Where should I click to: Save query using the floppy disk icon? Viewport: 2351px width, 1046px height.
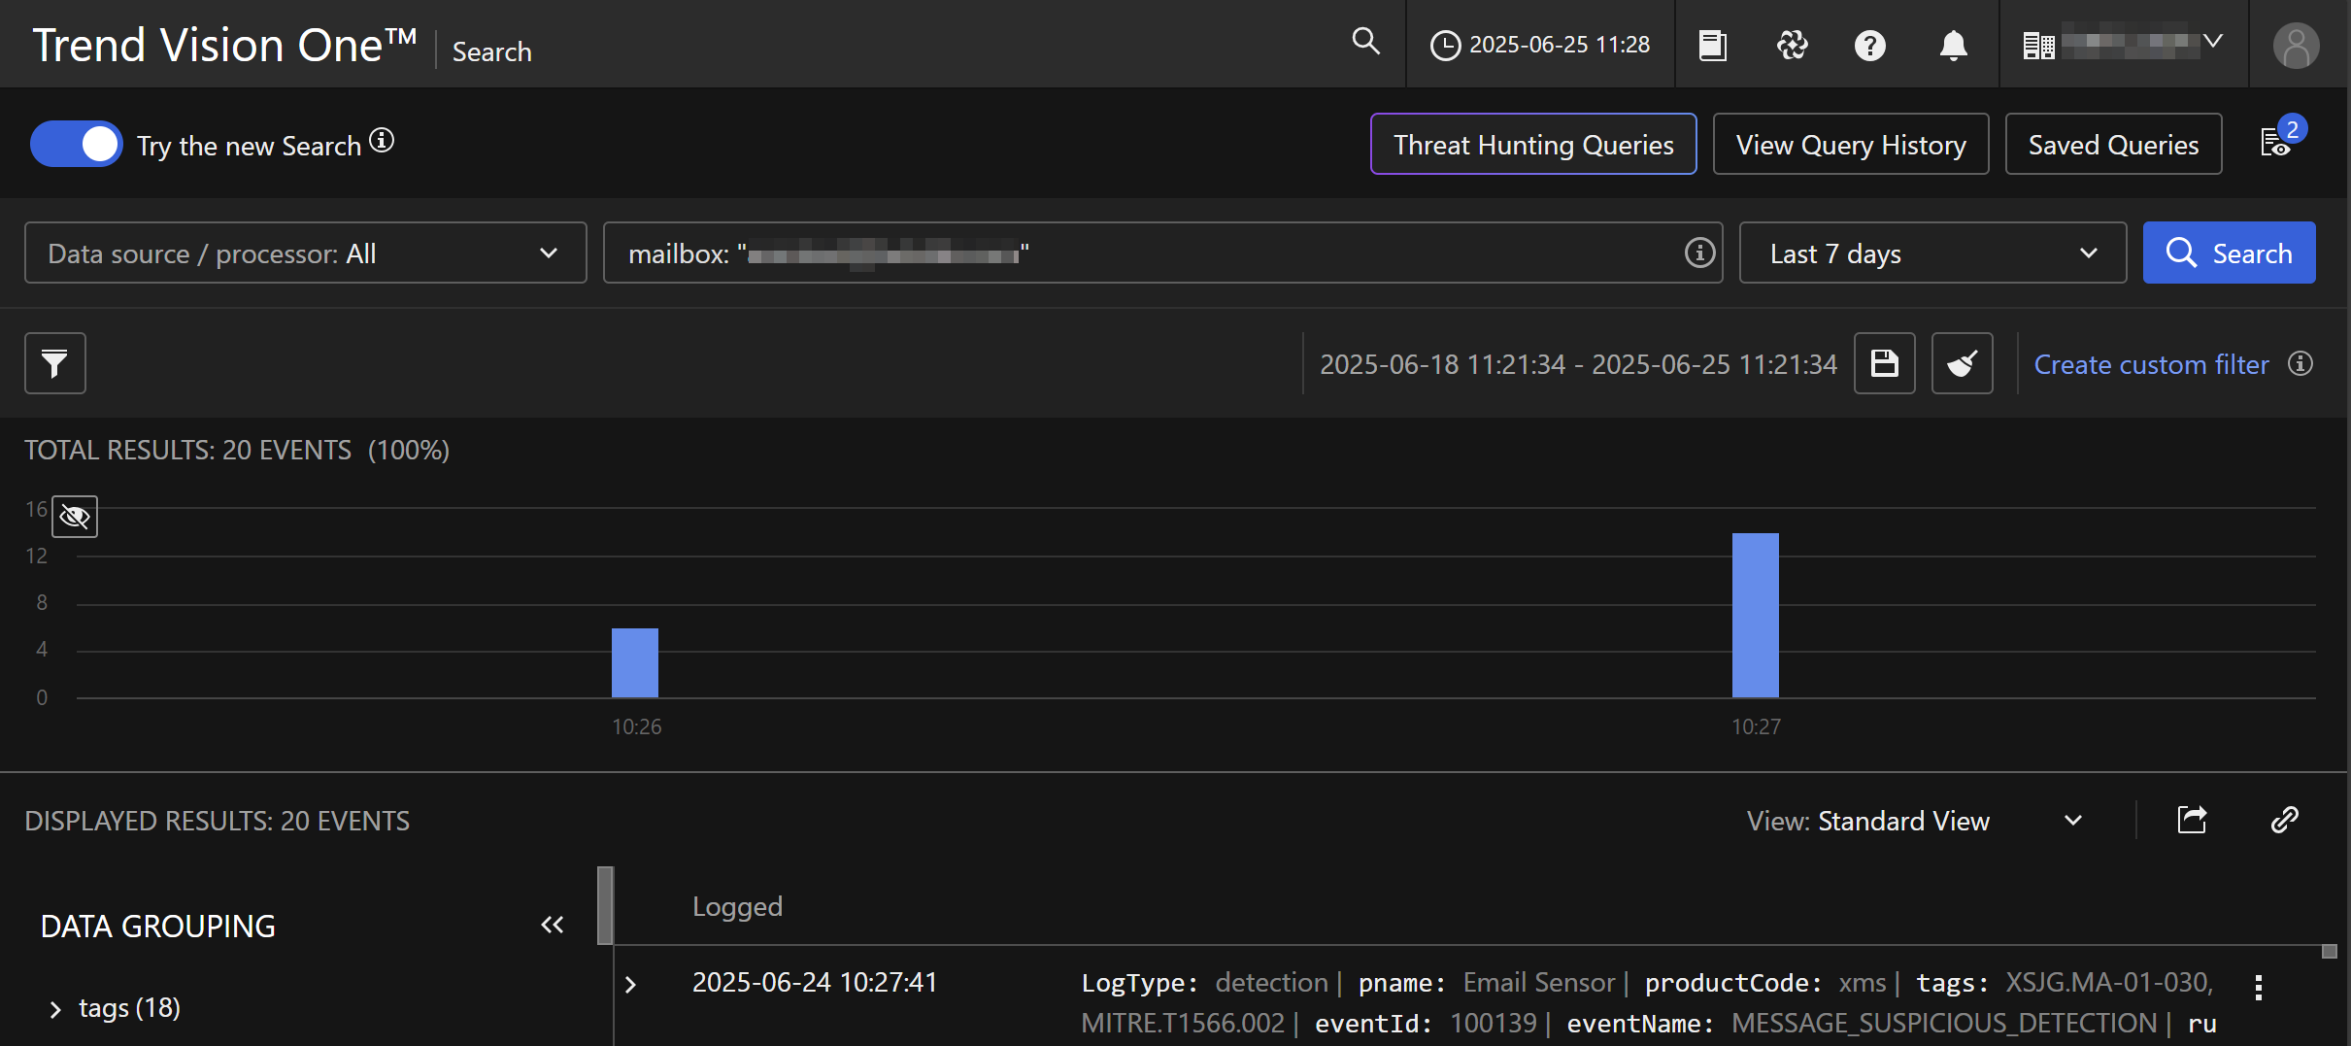pyautogui.click(x=1884, y=363)
